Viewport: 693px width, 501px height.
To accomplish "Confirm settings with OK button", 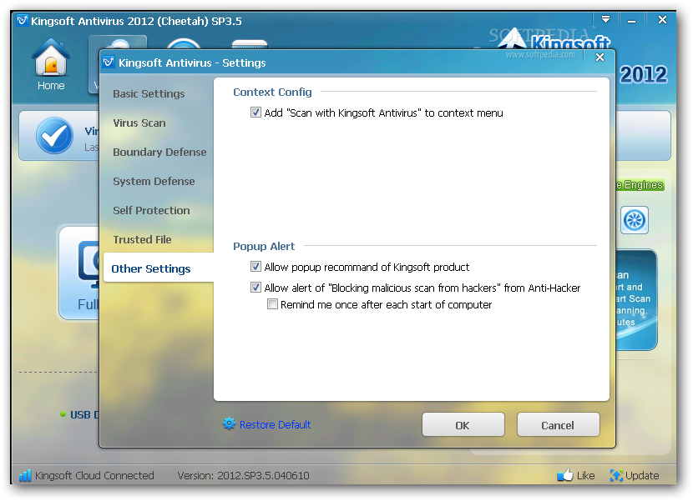I will [463, 424].
